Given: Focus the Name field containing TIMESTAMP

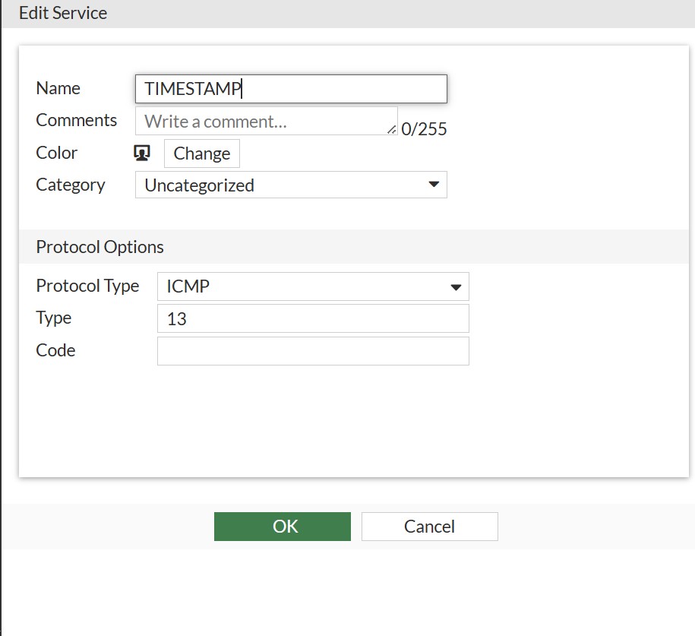Looking at the screenshot, I should click(291, 89).
